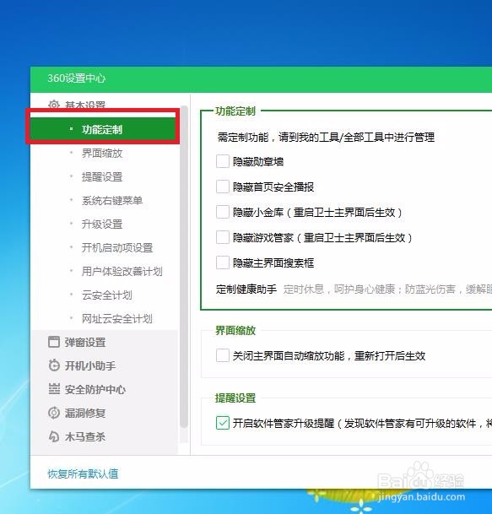Expand the 木马查杀 category label
492x514 pixels.
point(85,436)
